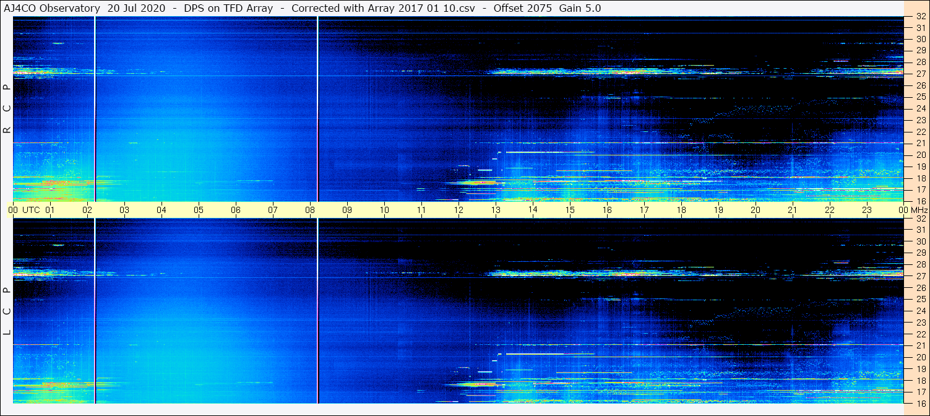Click the 25 MHz tick on LCP frequency scale

point(920,300)
